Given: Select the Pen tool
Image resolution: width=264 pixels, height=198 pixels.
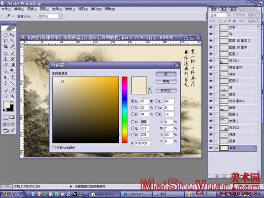Looking at the screenshot, I should (x=5, y=83).
